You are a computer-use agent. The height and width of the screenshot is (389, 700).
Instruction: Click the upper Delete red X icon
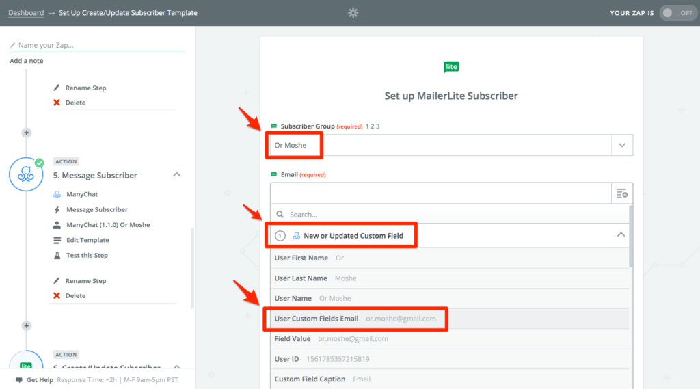point(57,103)
